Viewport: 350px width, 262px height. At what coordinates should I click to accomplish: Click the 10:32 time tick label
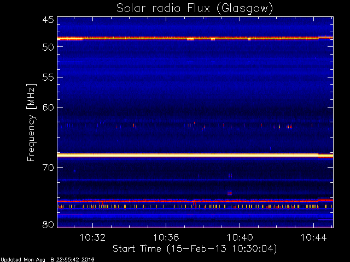(x=92, y=237)
